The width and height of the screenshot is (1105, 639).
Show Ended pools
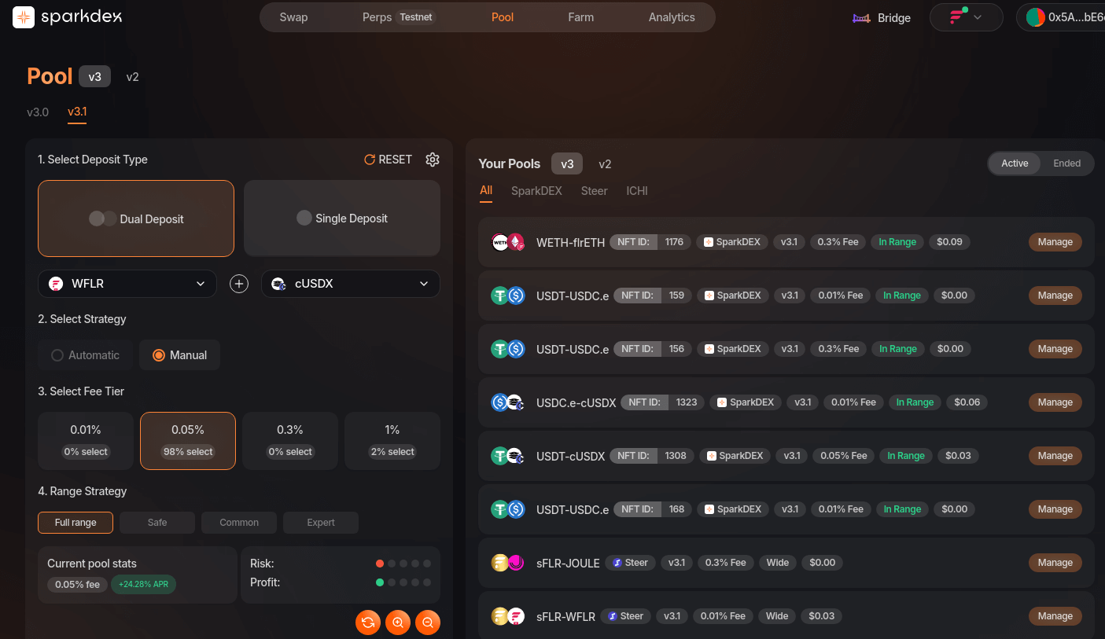point(1067,163)
